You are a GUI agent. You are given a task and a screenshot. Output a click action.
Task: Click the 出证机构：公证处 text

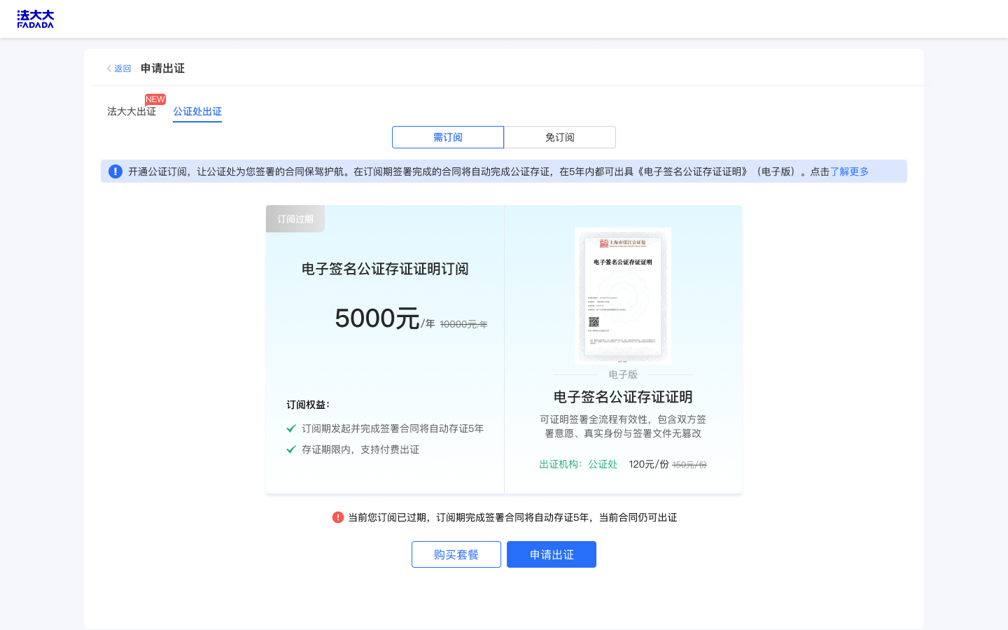pos(578,464)
